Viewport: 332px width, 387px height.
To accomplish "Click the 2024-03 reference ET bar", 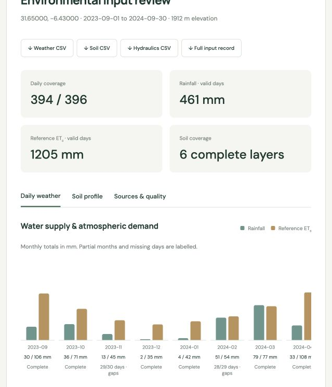I will tap(272, 323).
